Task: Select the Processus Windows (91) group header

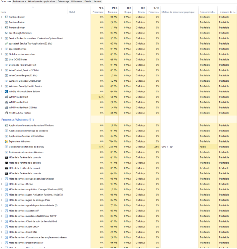Action: 18,120
